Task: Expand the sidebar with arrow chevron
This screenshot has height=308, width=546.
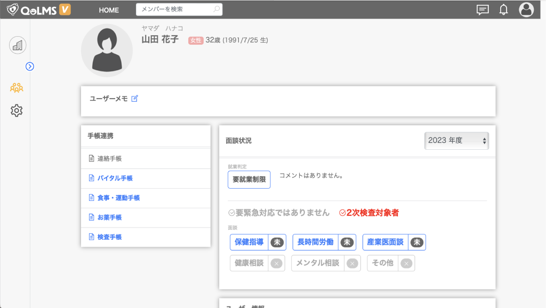Action: click(30, 66)
